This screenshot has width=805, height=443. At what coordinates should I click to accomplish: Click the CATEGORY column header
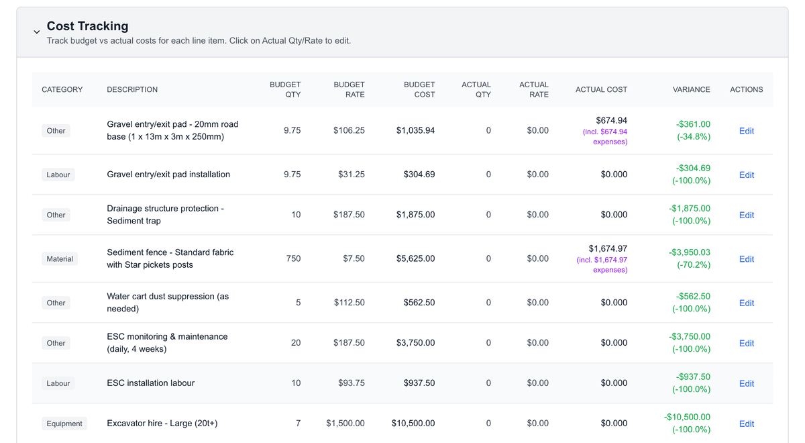click(62, 89)
